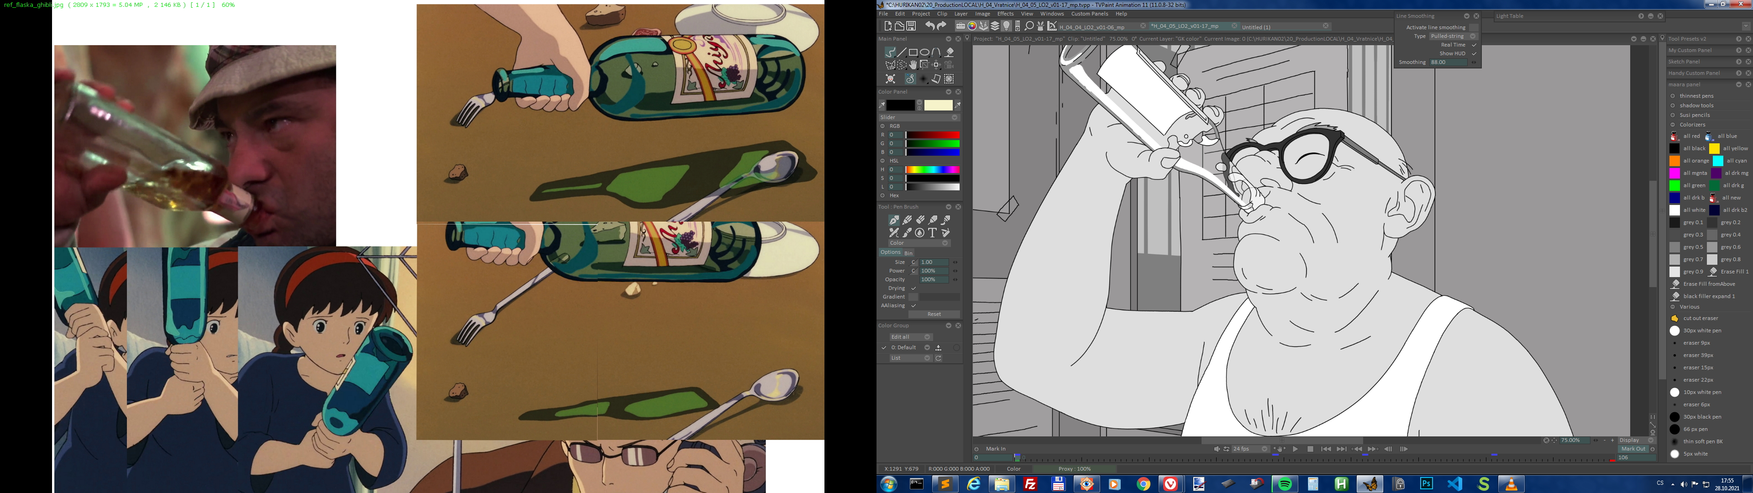Viewport: 1753px width, 493px height.
Task: Click the Redo arrow icon
Action: (x=942, y=26)
